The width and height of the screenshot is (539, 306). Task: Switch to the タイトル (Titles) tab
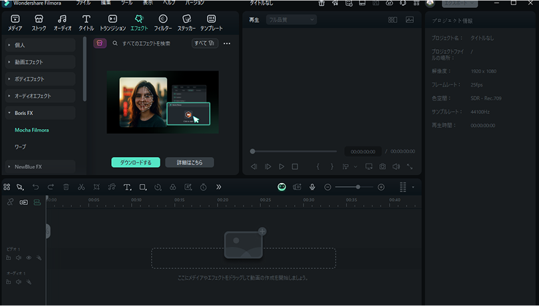click(x=87, y=23)
